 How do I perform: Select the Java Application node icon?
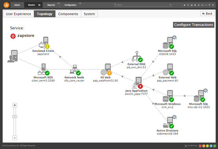pyautogui.click(x=138, y=83)
